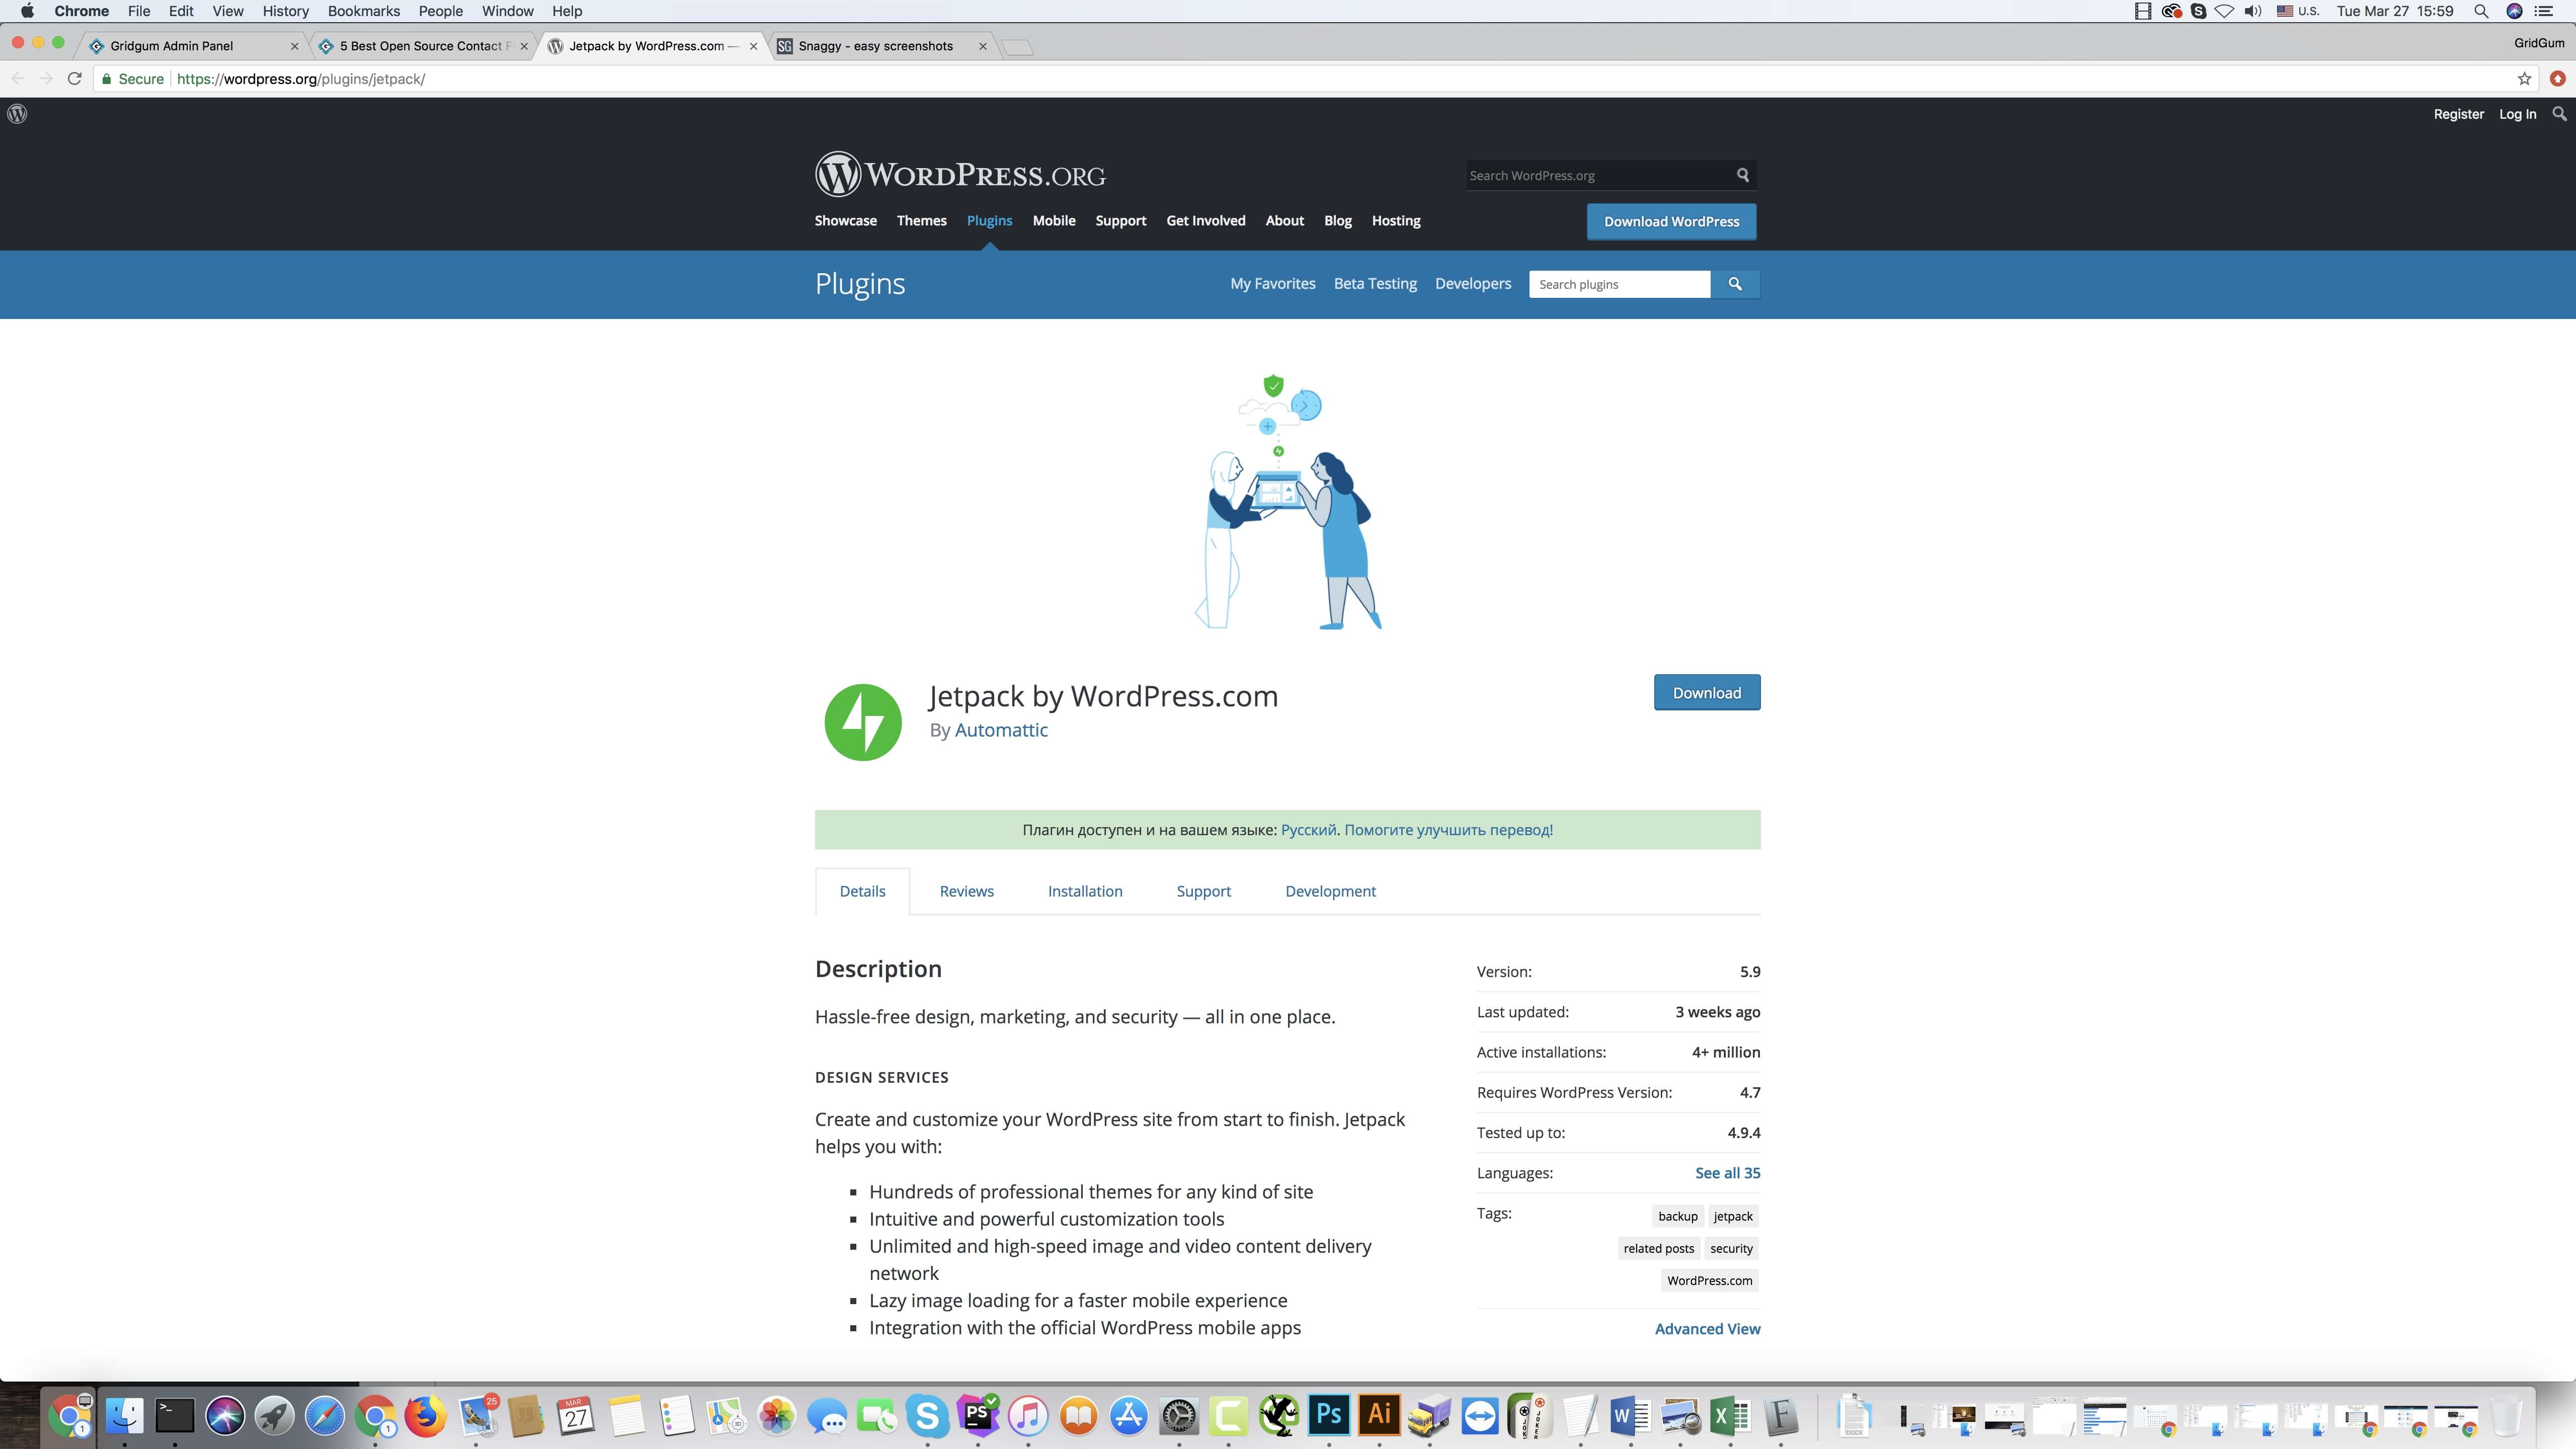Open Microsoft Excel from the dock
Screen dimensions: 2576x1449
coord(1730,1416)
